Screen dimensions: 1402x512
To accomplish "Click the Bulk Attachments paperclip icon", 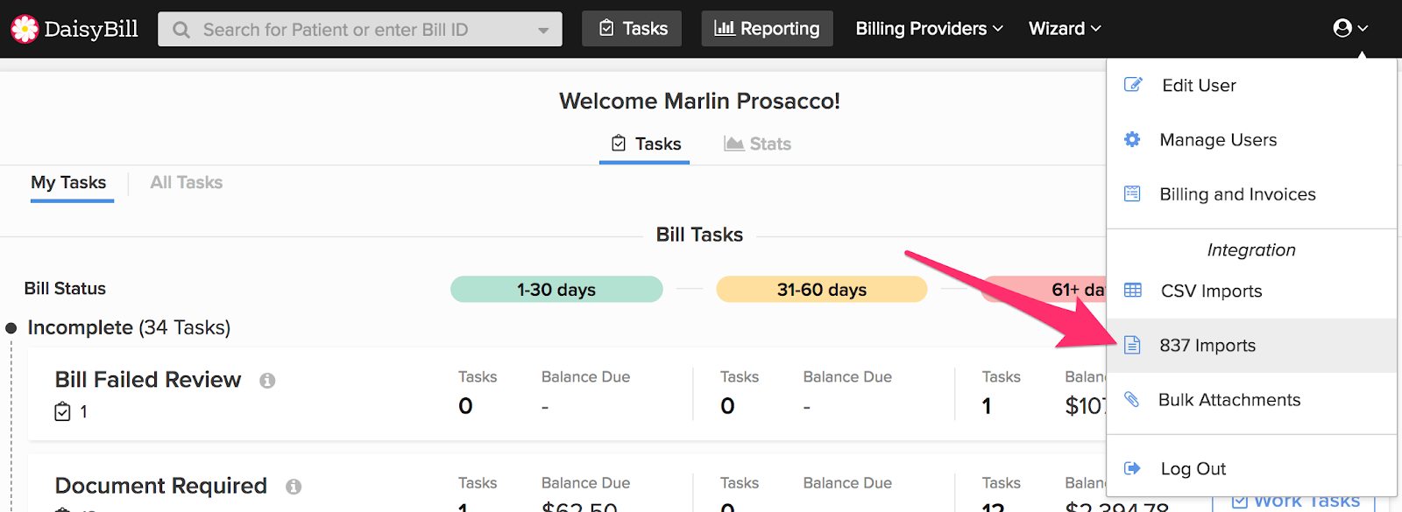I will point(1132,400).
